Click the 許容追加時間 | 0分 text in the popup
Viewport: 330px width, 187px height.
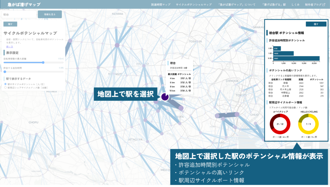[x=179, y=68]
